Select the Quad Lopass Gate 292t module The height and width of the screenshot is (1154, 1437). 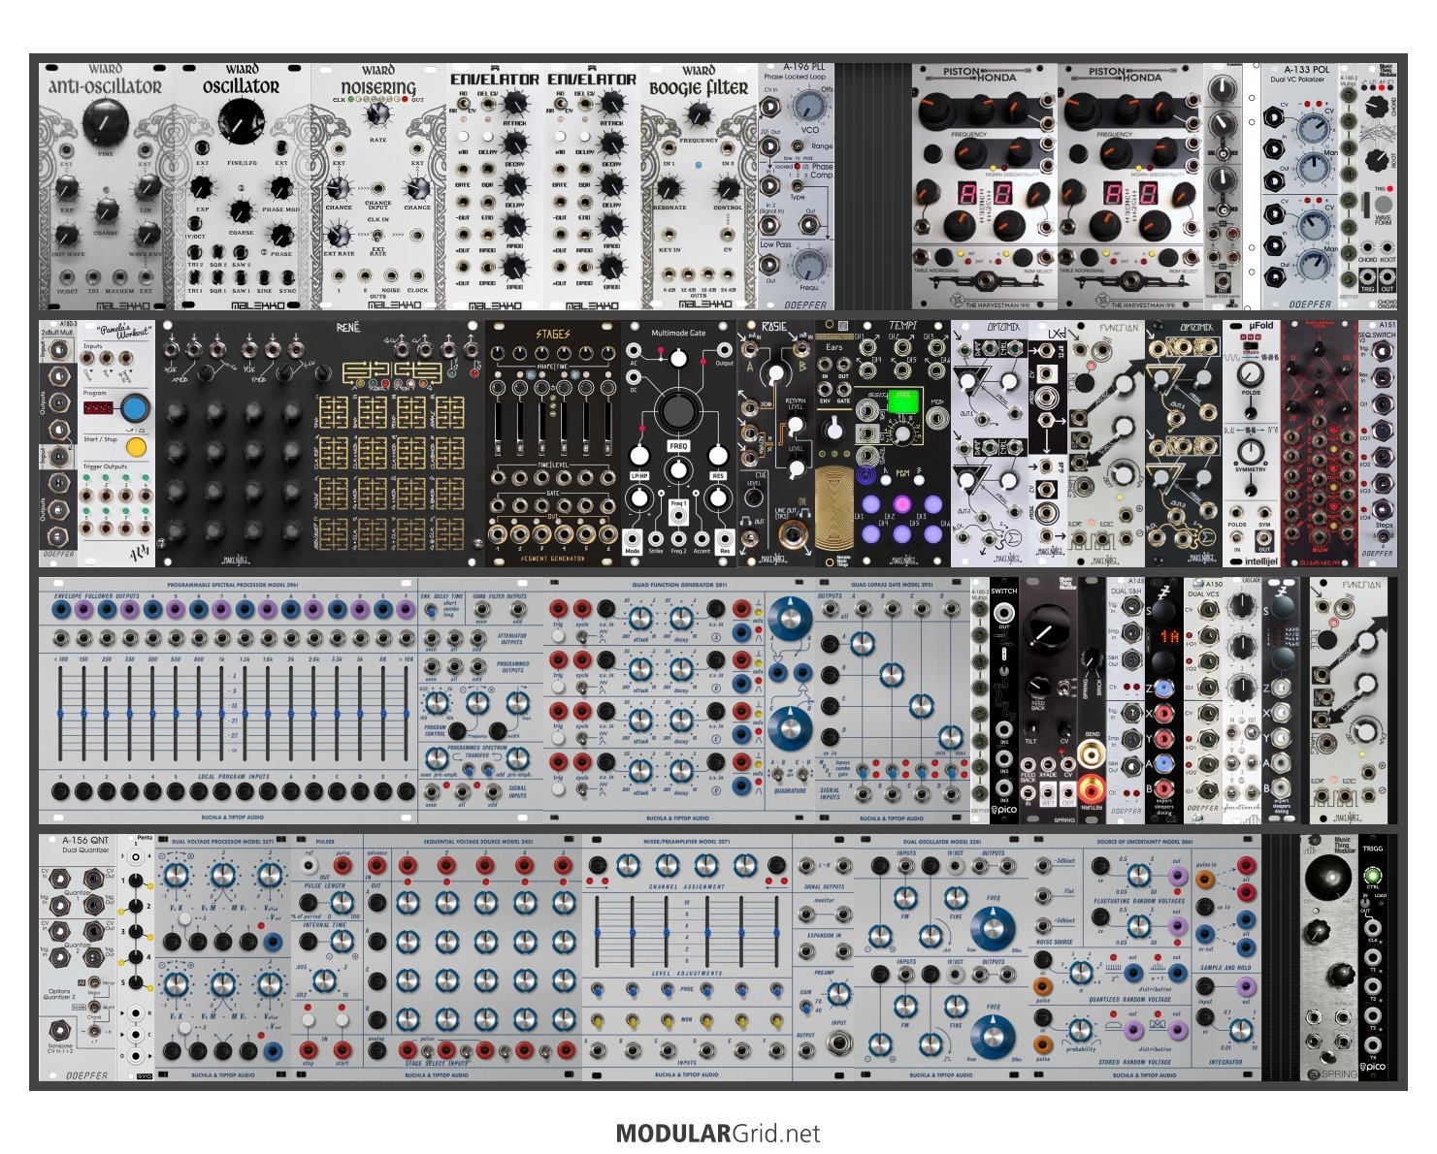tap(893, 701)
